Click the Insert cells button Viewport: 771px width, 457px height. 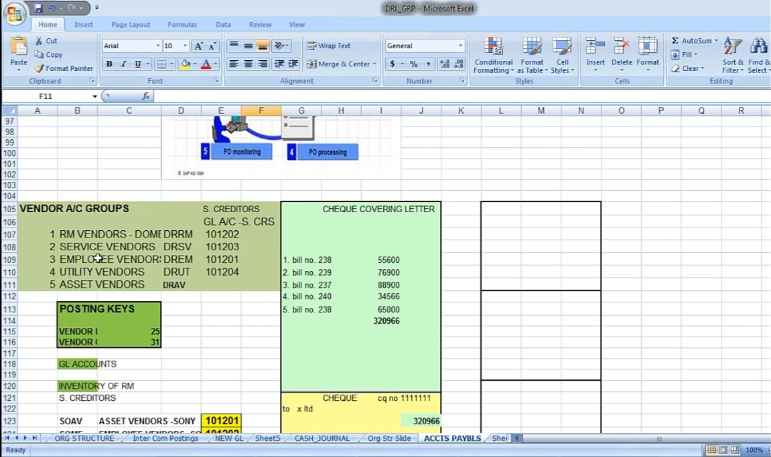point(595,56)
